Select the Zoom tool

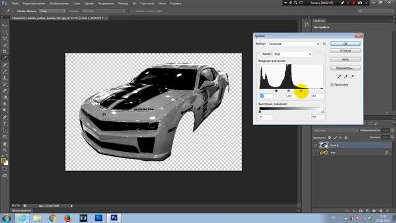tap(4, 150)
